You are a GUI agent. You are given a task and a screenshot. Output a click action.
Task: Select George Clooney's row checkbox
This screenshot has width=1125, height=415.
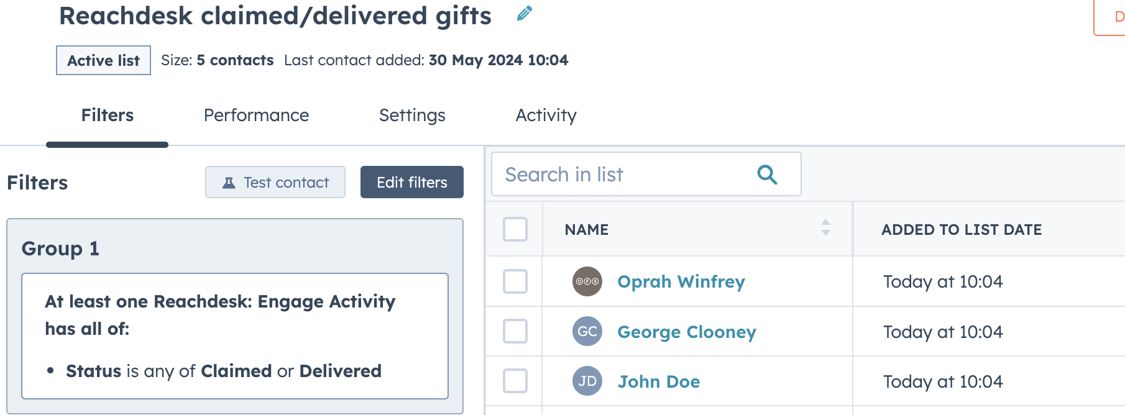[515, 331]
